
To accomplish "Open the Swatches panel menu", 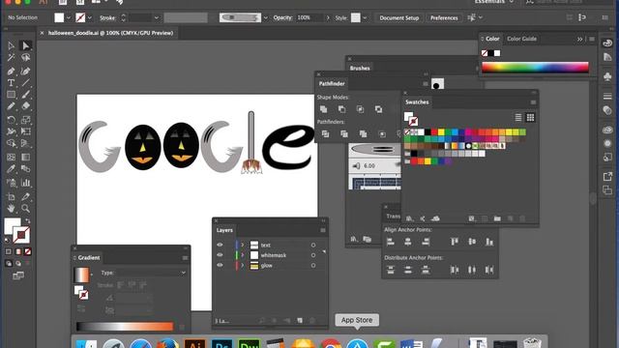I will coord(533,102).
